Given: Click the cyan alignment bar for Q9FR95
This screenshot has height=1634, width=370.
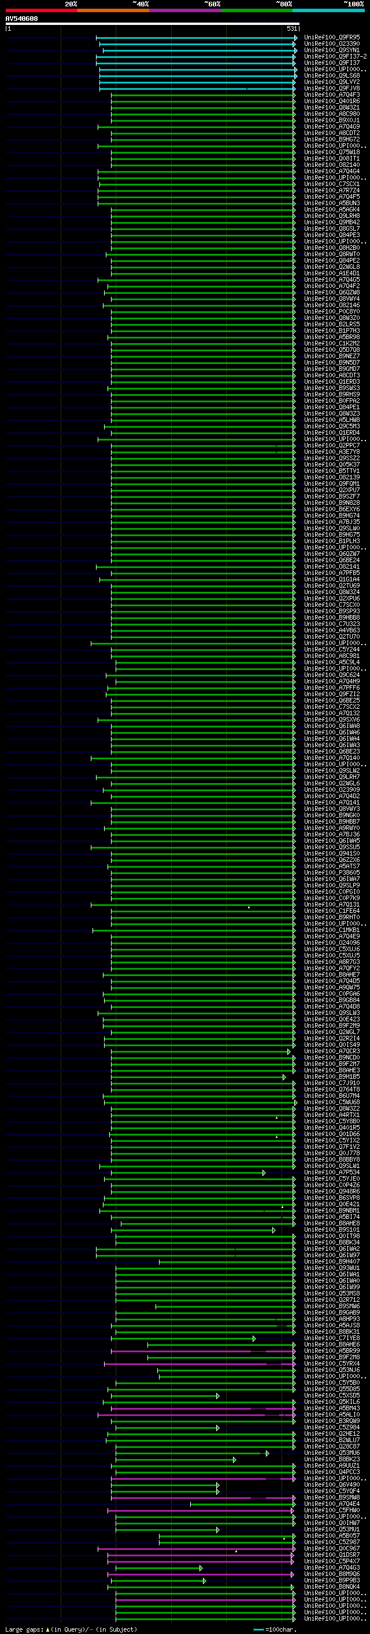Looking at the screenshot, I should point(196,38).
